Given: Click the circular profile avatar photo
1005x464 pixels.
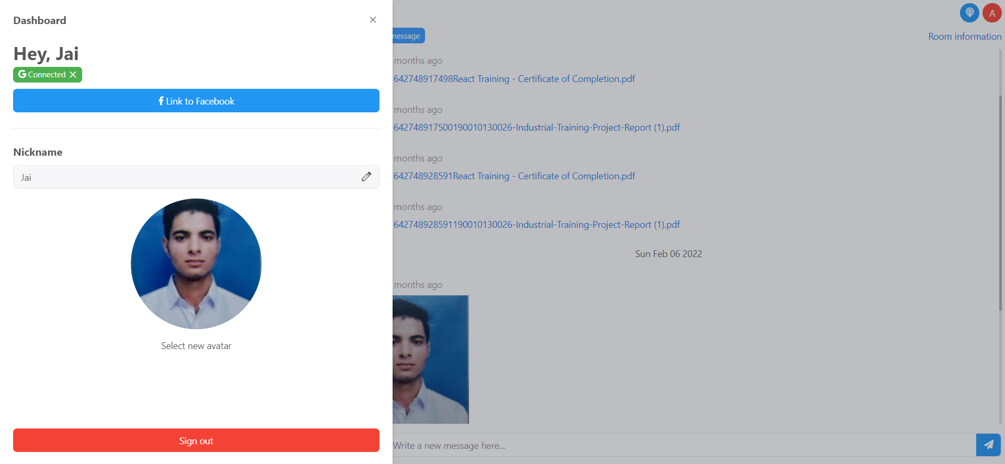Looking at the screenshot, I should pyautogui.click(x=196, y=264).
